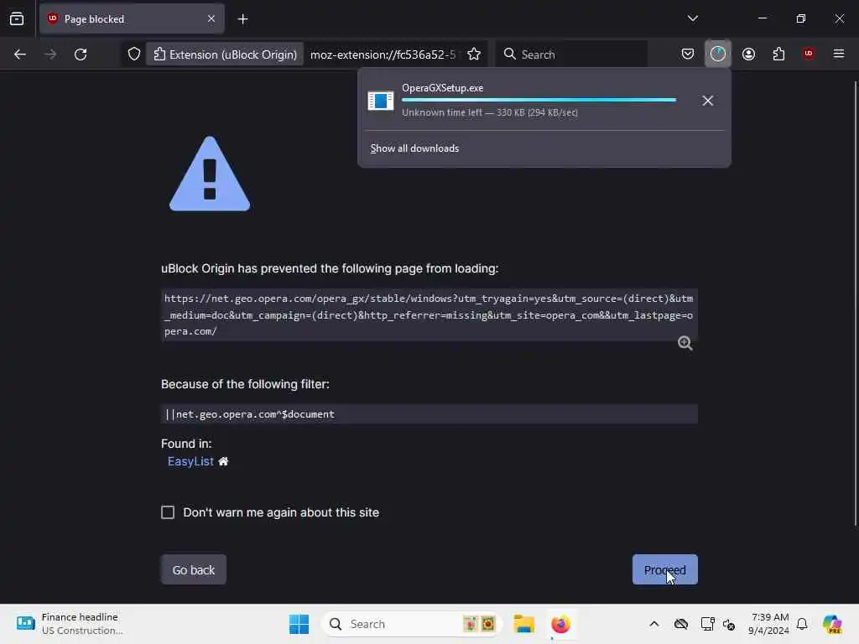
Task: Click the uBlock favicon in the Page blocked tab
Action: click(x=53, y=18)
